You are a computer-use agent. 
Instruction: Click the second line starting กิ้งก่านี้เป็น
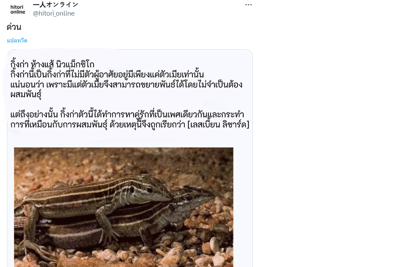(x=107, y=74)
